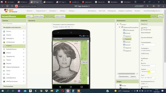Open the Settings menu
166x93 pixels.
tap(63, 11)
